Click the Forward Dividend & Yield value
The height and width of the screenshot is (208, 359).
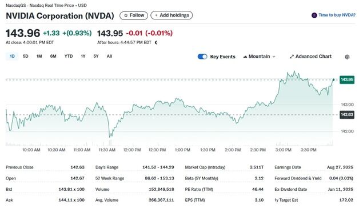[x=341, y=178]
